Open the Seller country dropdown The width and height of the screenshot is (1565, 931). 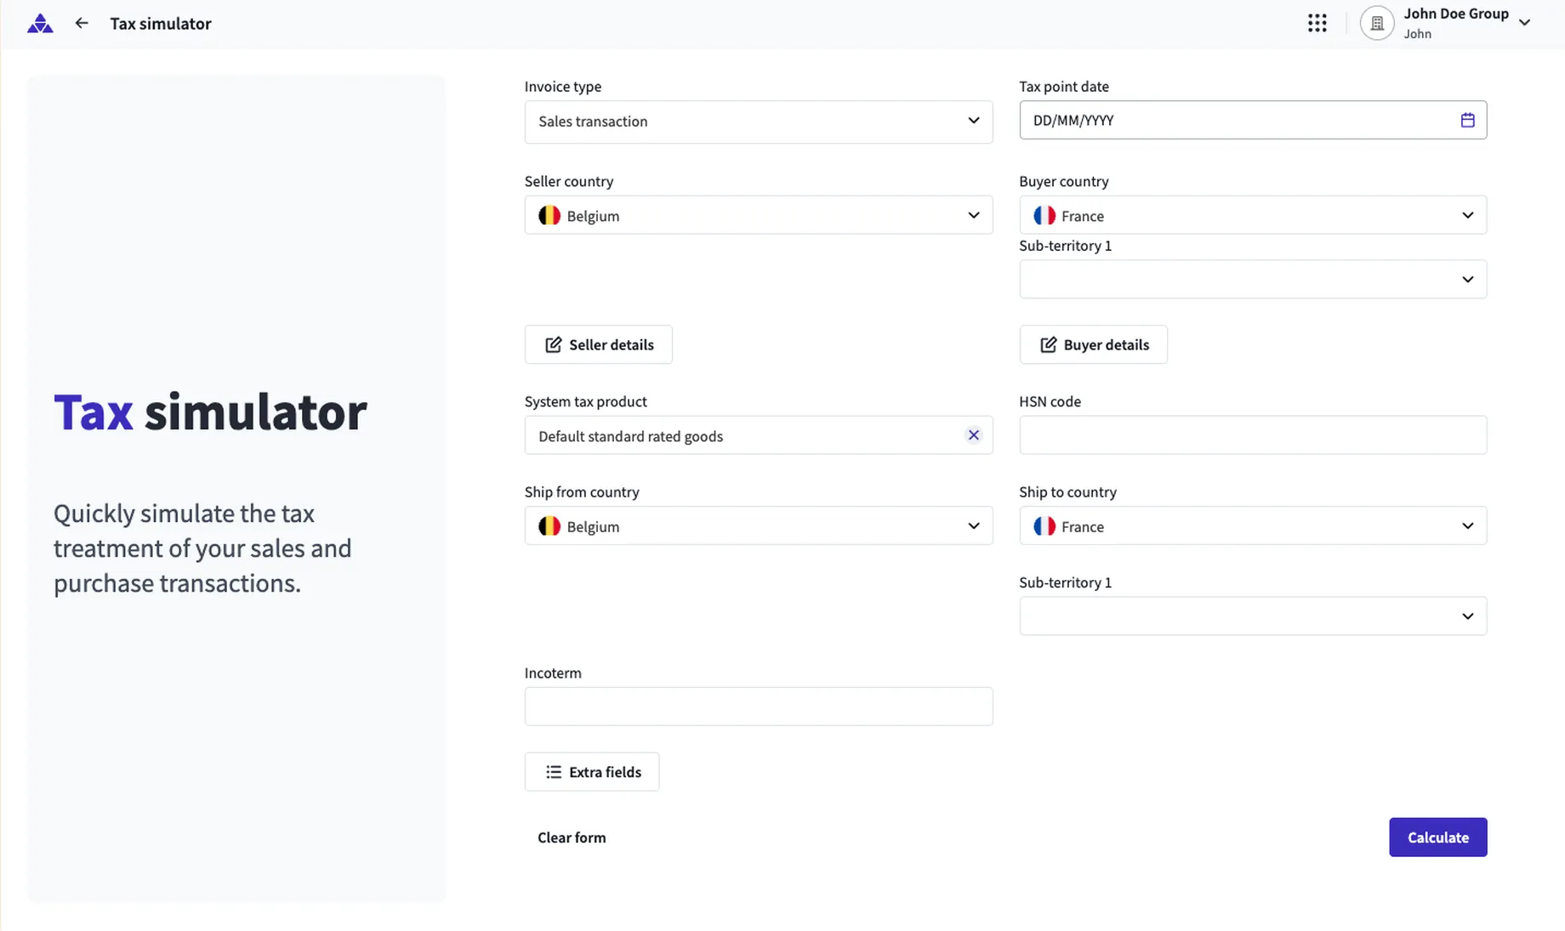tap(758, 215)
